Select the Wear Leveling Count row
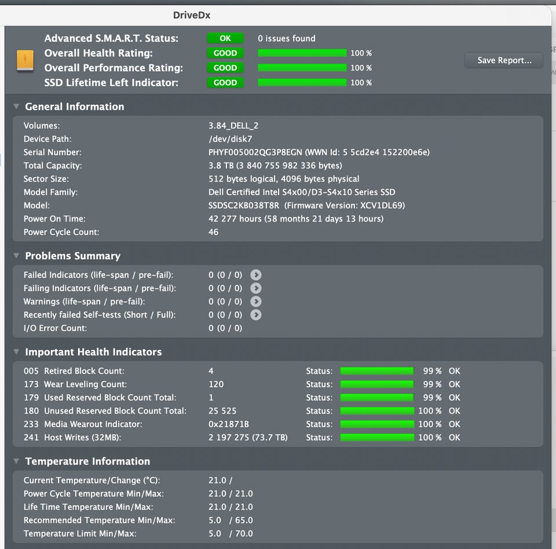The width and height of the screenshot is (556, 549). [277, 384]
